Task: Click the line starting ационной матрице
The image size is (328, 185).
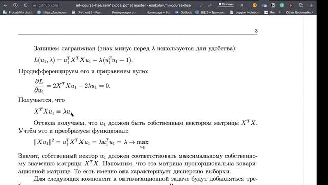Action: [x=125, y=171]
